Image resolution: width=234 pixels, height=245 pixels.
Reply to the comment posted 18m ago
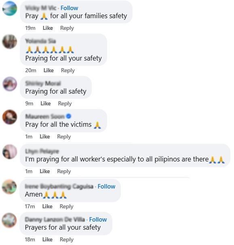click(66, 240)
